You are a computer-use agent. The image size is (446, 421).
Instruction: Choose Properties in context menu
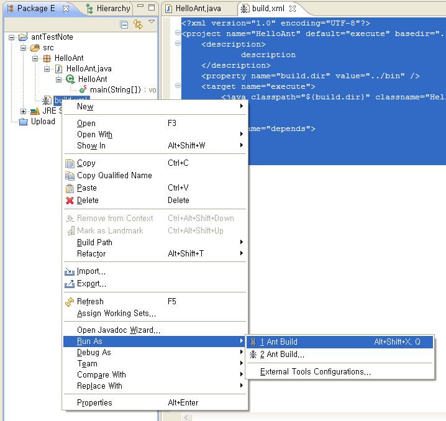pos(155,403)
